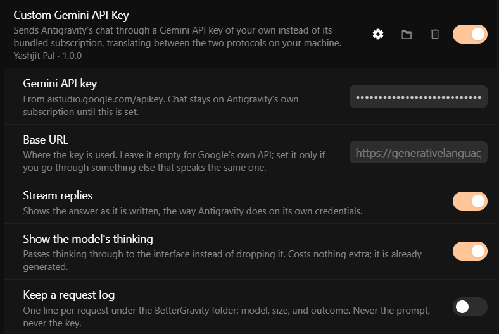Click description 'Shows the answer as it is written'
This screenshot has width=499, height=334.
coord(193,211)
